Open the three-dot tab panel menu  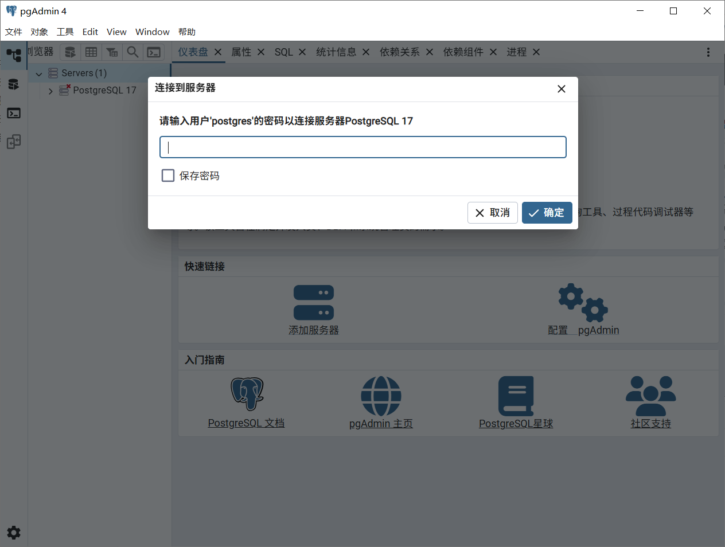point(708,52)
